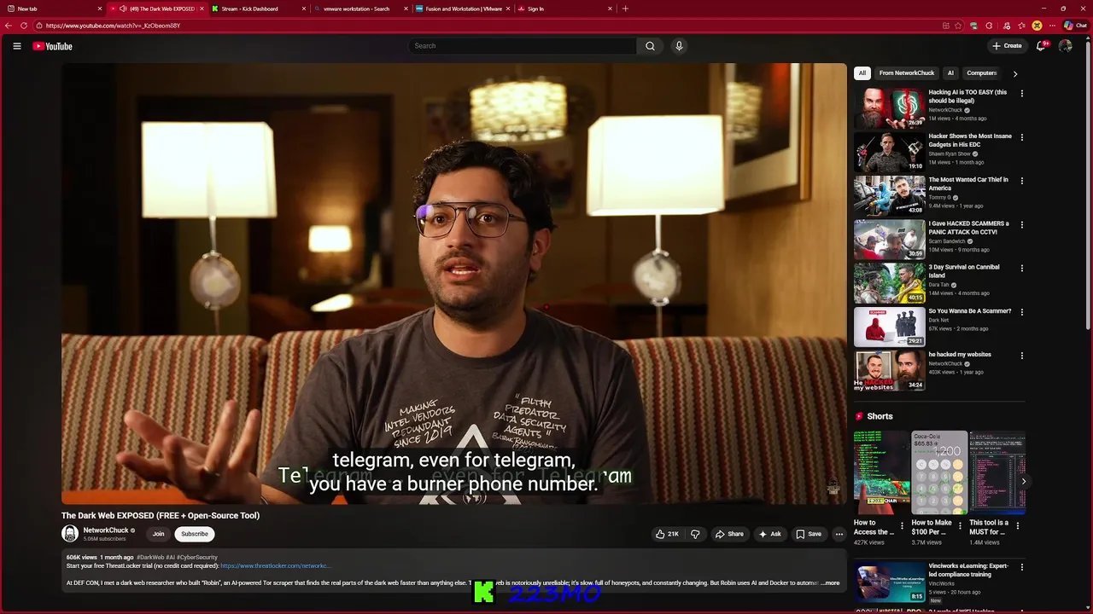Save the video to a playlist

pyautogui.click(x=809, y=534)
